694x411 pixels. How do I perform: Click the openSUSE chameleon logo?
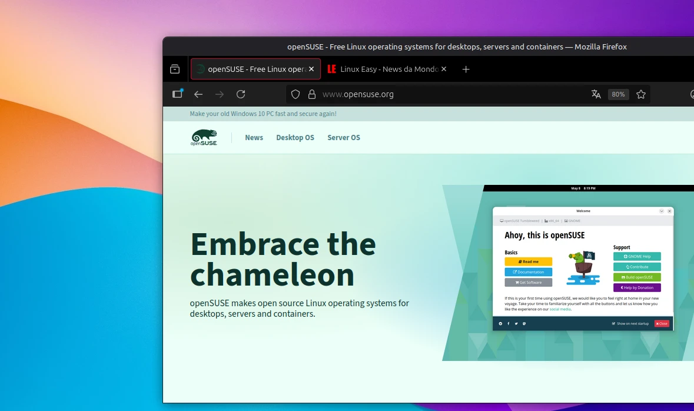[x=204, y=137]
